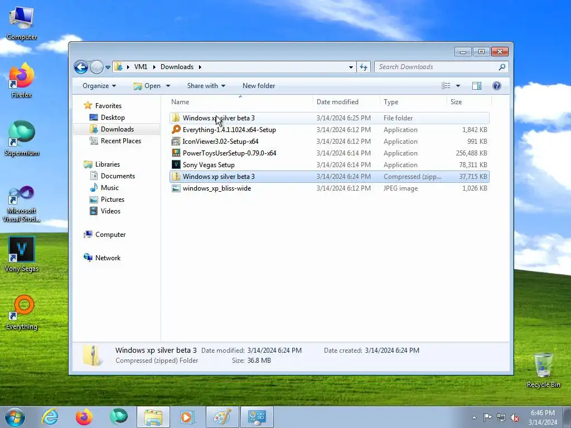Select Favorites in navigation pane

109,106
